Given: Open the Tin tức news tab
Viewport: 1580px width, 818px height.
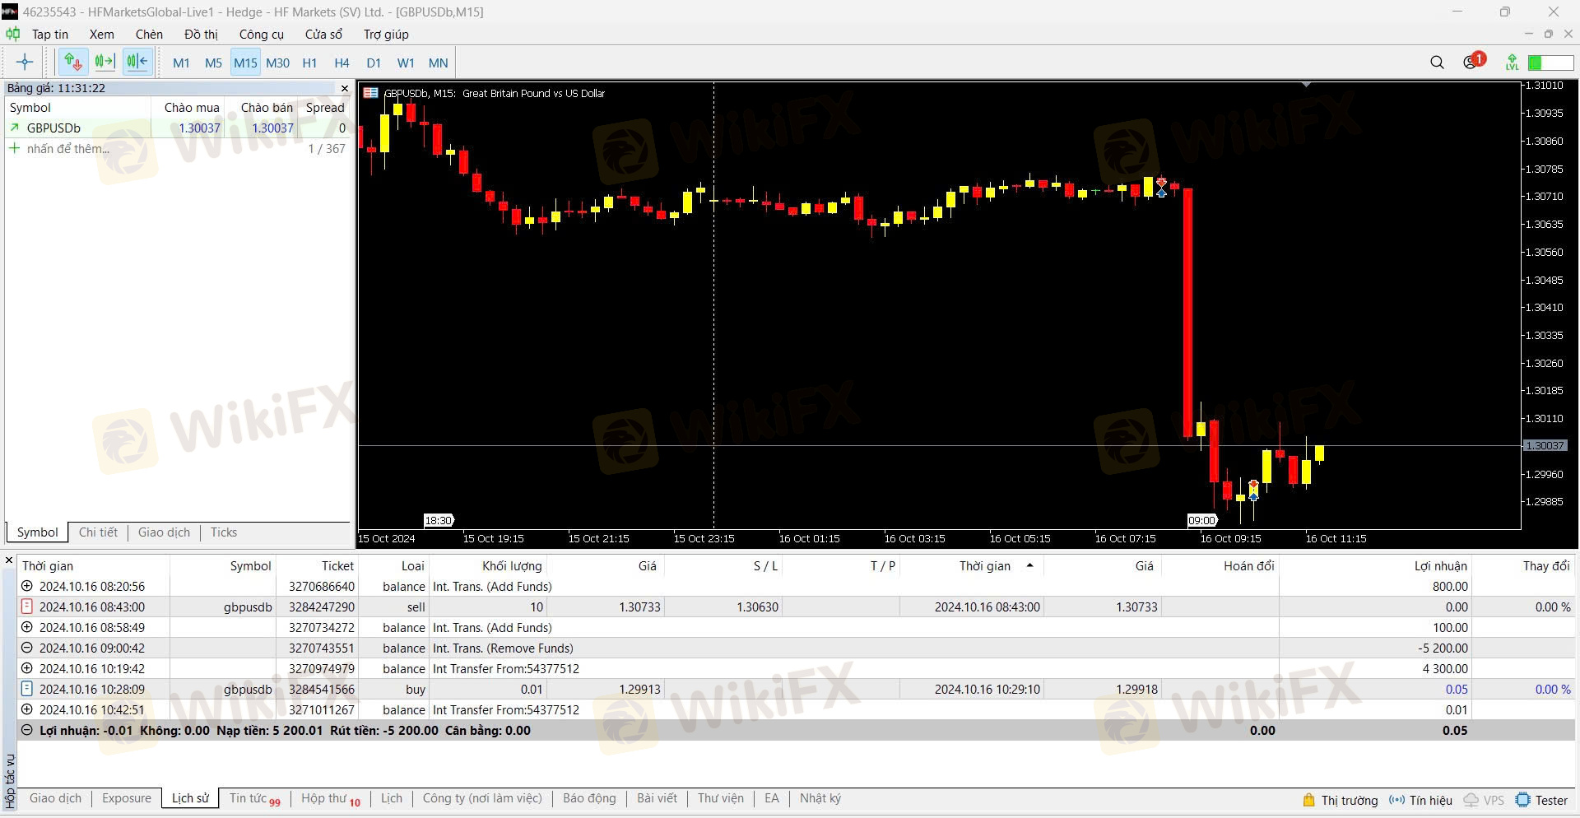Looking at the screenshot, I should 254,798.
